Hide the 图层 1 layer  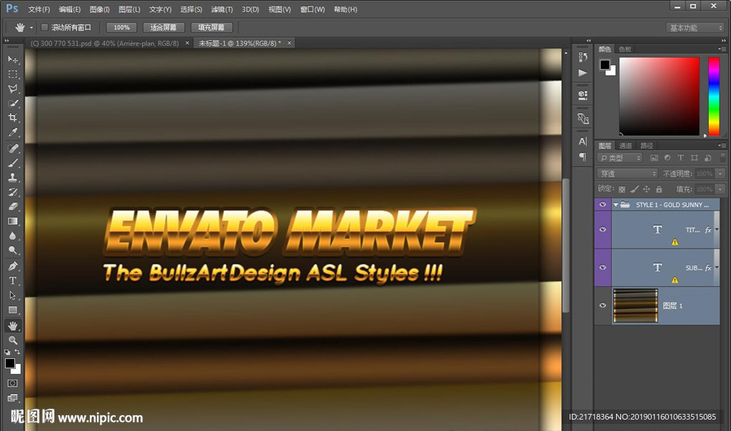pos(603,305)
